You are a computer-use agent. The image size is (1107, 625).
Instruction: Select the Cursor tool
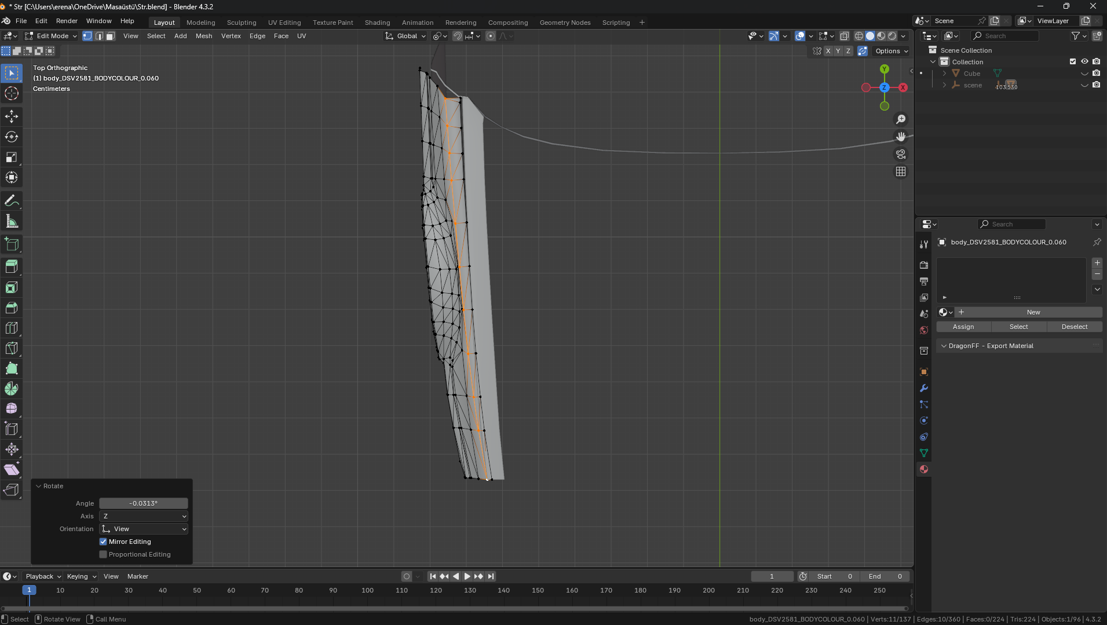tap(12, 93)
